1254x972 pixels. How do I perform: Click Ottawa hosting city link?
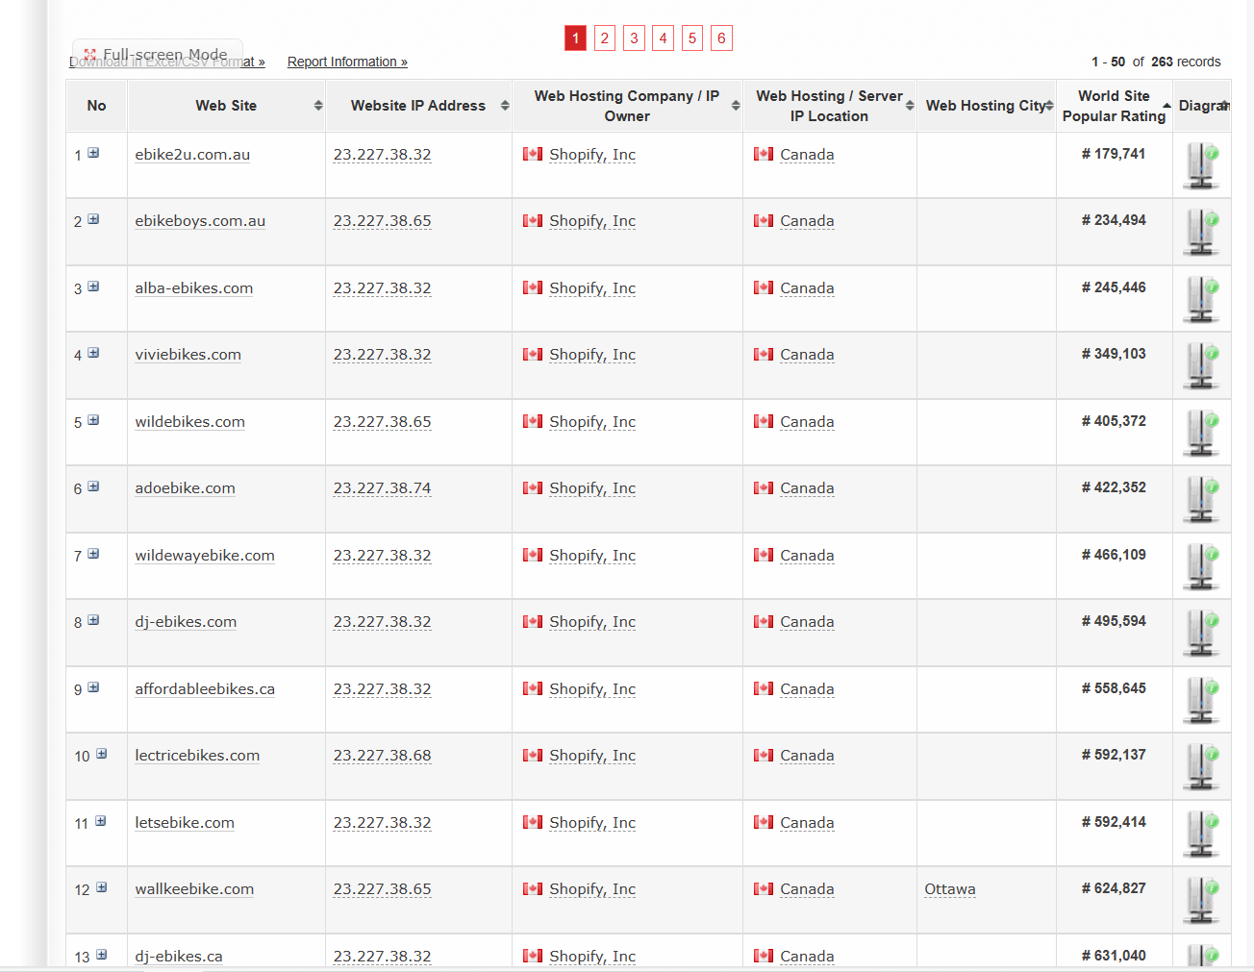click(949, 889)
